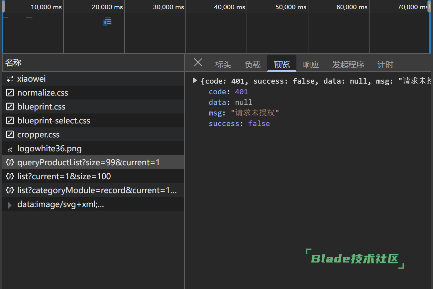433x289 pixels.
Task: Click the data: null property line
Action: (230, 102)
